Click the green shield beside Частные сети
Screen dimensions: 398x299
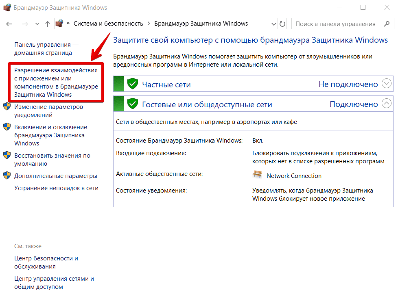click(x=133, y=84)
